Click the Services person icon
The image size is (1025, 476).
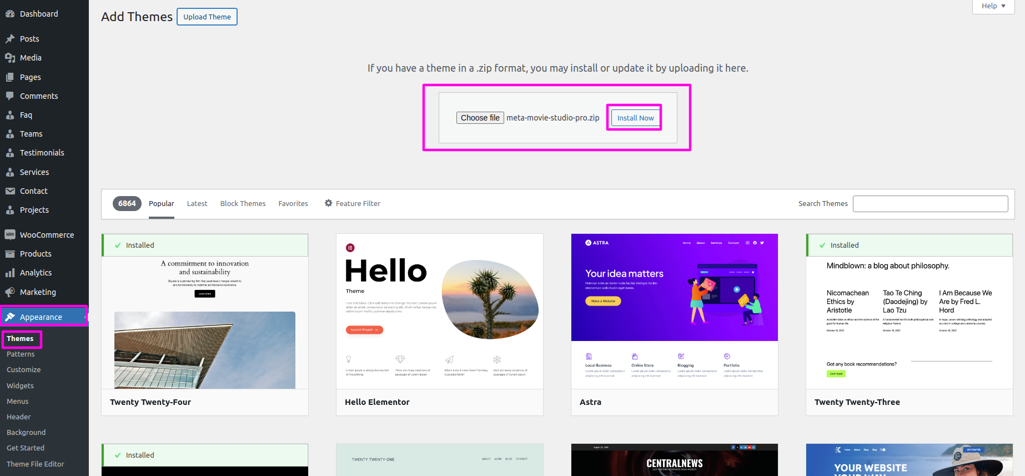(10, 172)
